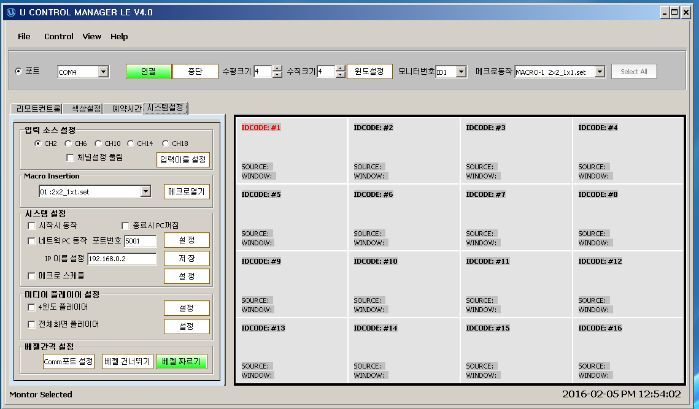Viewport: 699px width, 409px height.
Task: Click the 윈도설정 button
Action: click(369, 71)
